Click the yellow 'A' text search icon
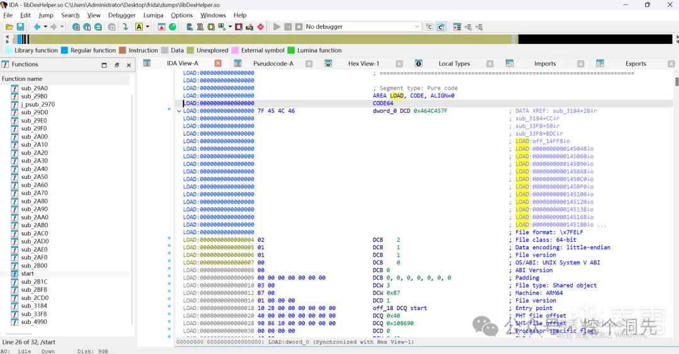The height and width of the screenshot is (354, 679). (139, 27)
